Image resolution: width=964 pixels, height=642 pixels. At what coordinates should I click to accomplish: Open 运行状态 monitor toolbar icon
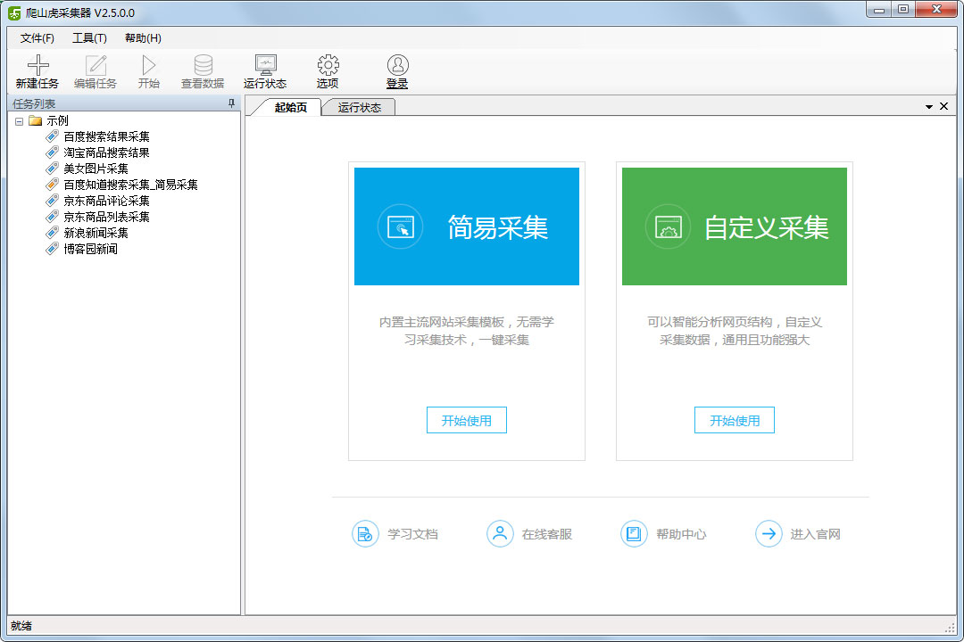pos(265,65)
